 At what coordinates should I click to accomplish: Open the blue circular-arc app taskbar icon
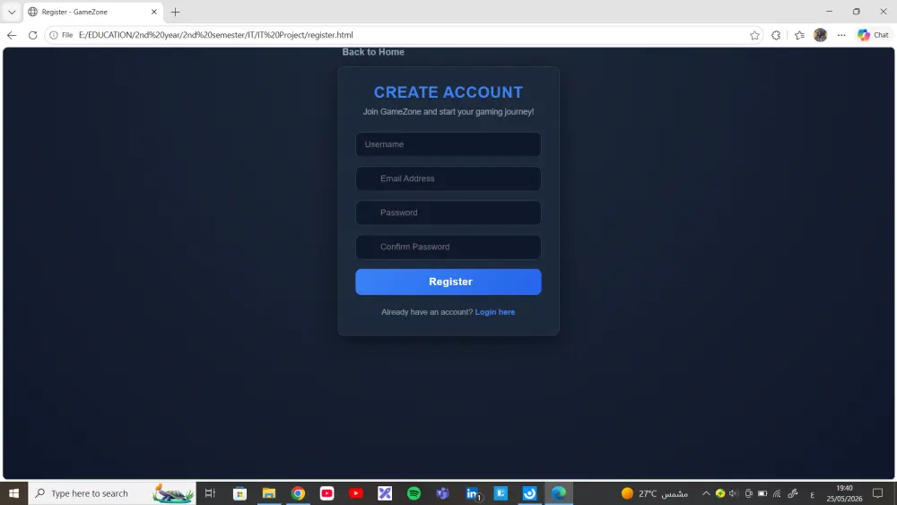coord(530,493)
